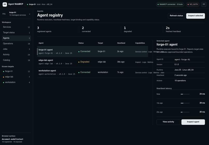Image resolution: width=209 pixels, height=145 pixels.
Task: Click the 3 registered agents stat
Action: tap(44, 30)
